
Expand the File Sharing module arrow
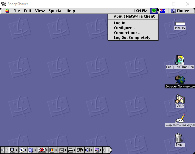(35, 150)
